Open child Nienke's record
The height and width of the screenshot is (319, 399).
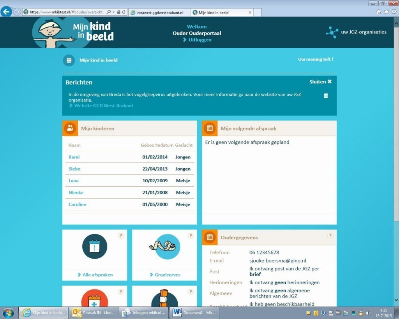(76, 192)
